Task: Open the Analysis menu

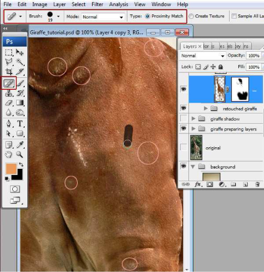Action: click(x=119, y=4)
